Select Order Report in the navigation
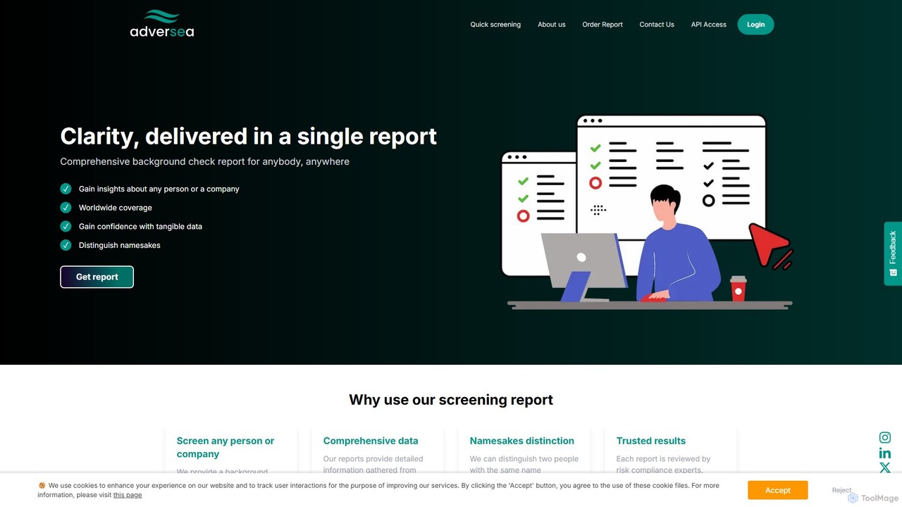This screenshot has height=507, width=902. (603, 25)
